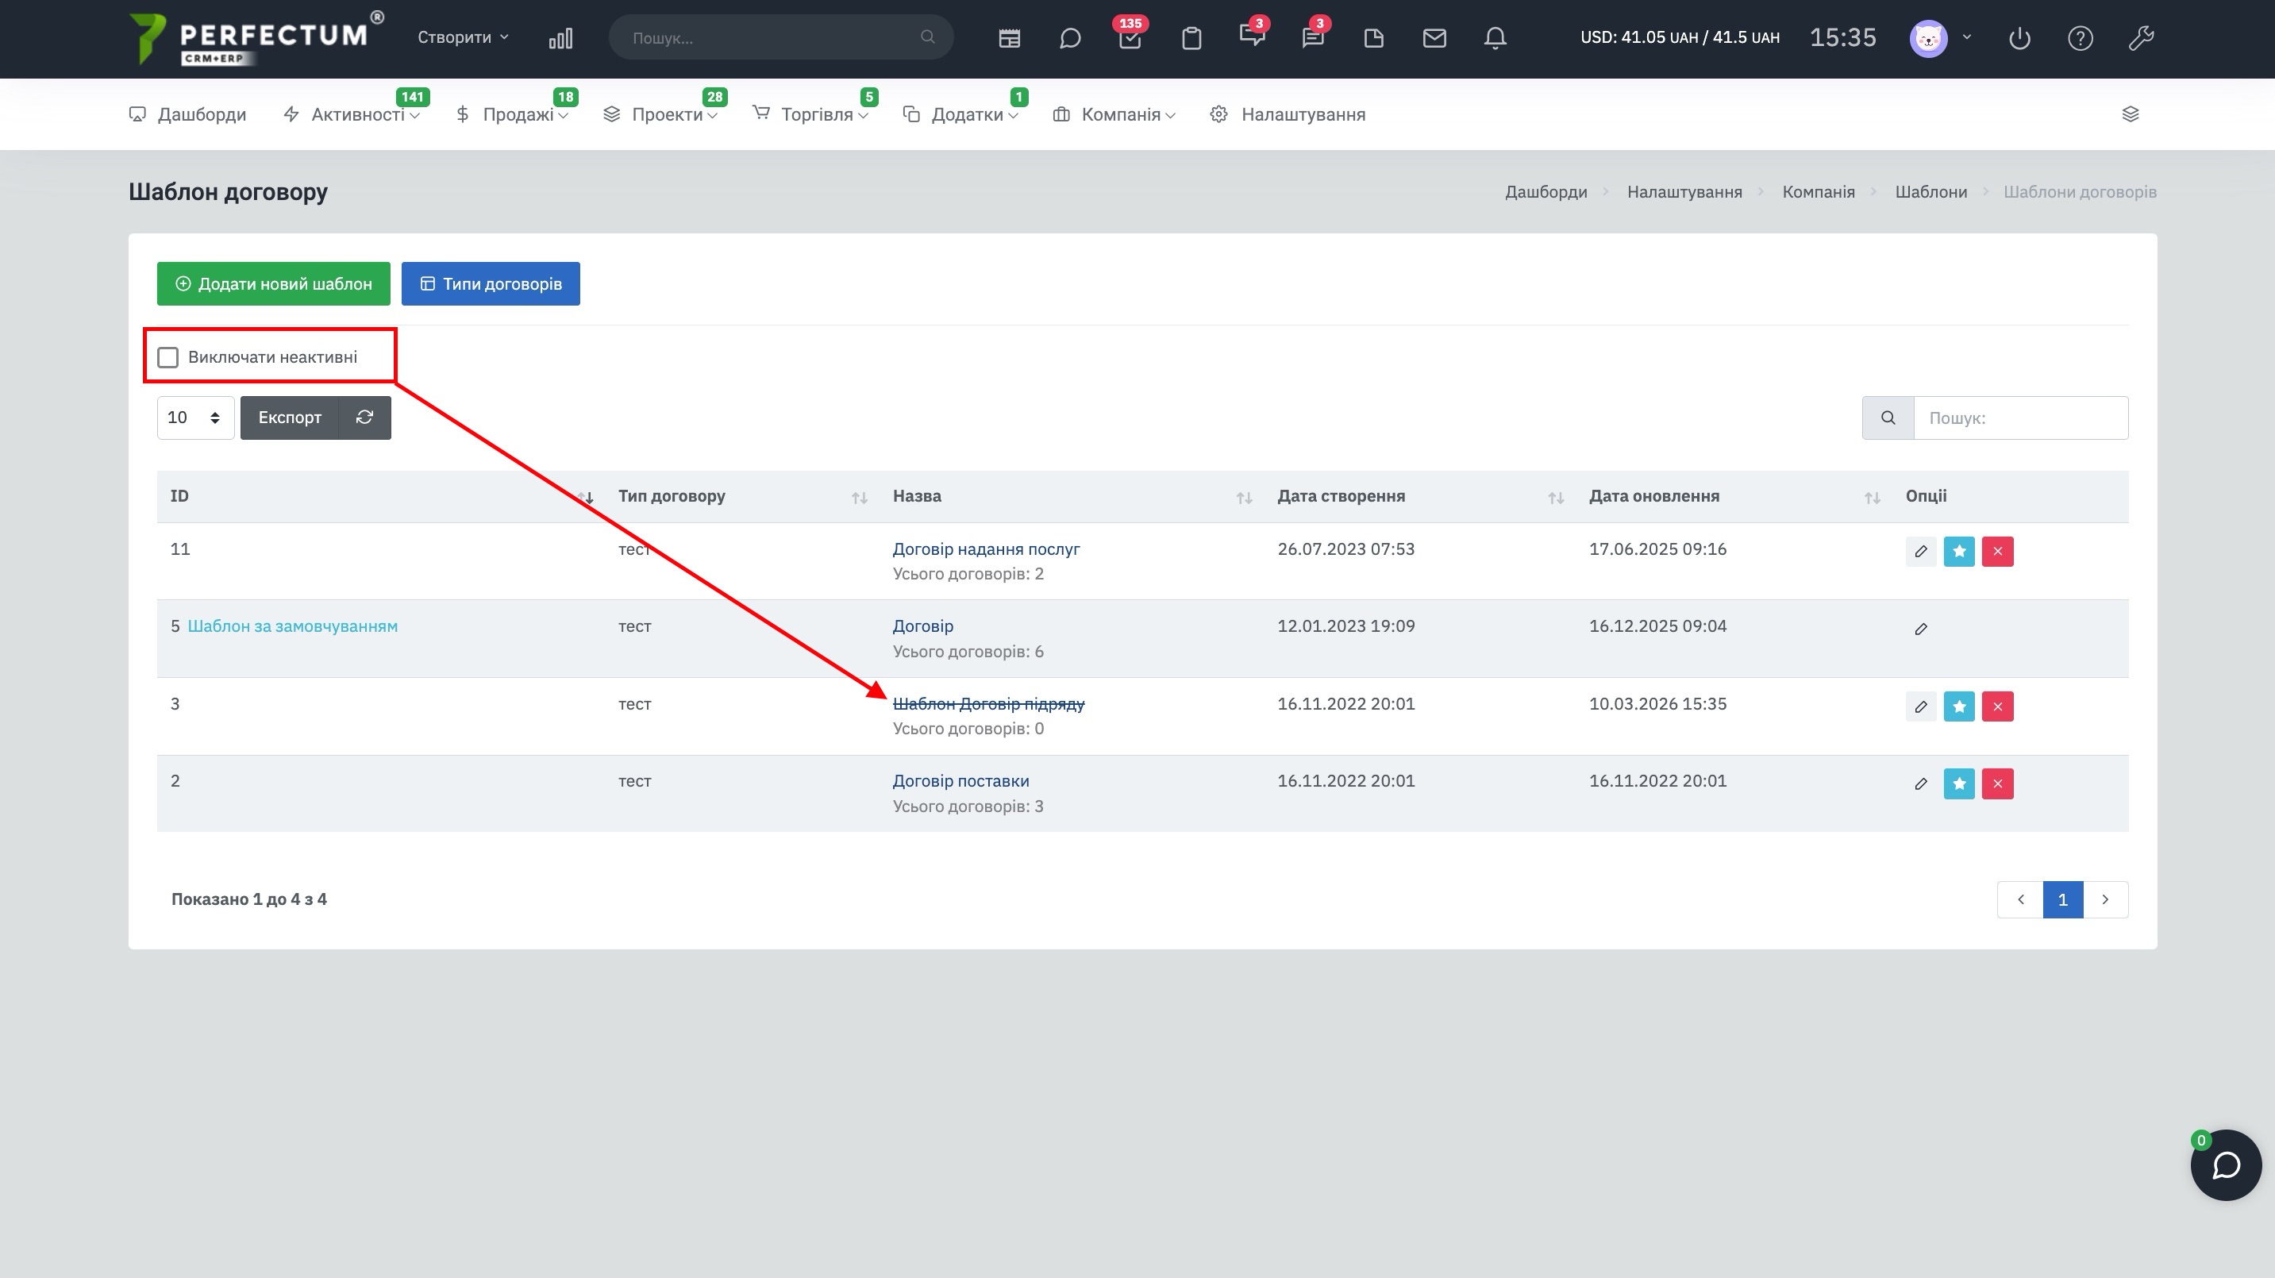The image size is (2275, 1278).
Task: Open the calendar icon in top bar
Action: (1009, 38)
